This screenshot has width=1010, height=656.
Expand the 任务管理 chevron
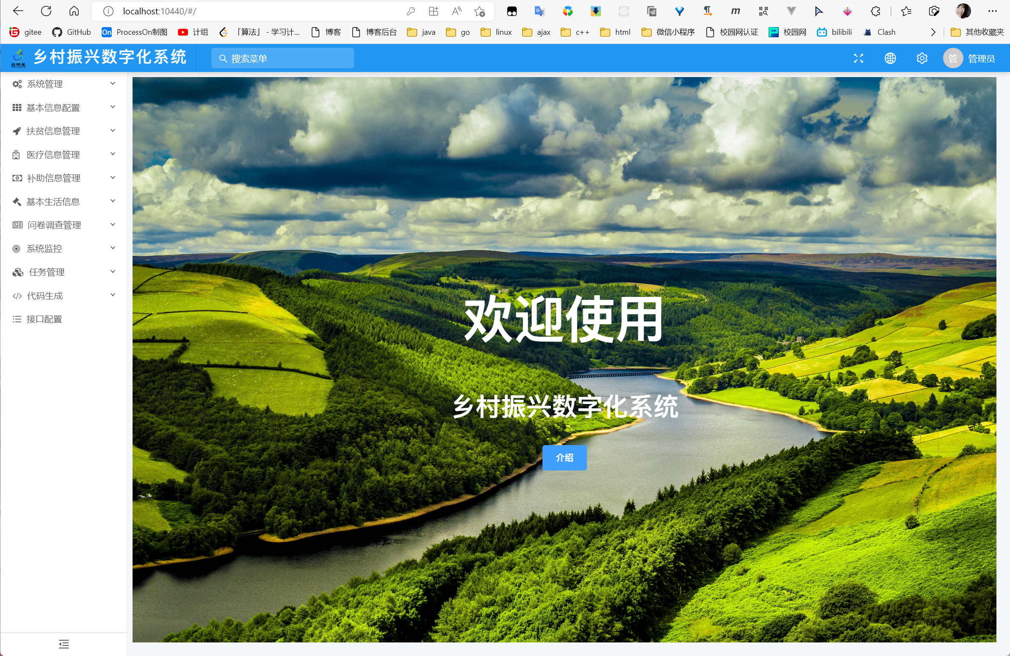pos(113,271)
